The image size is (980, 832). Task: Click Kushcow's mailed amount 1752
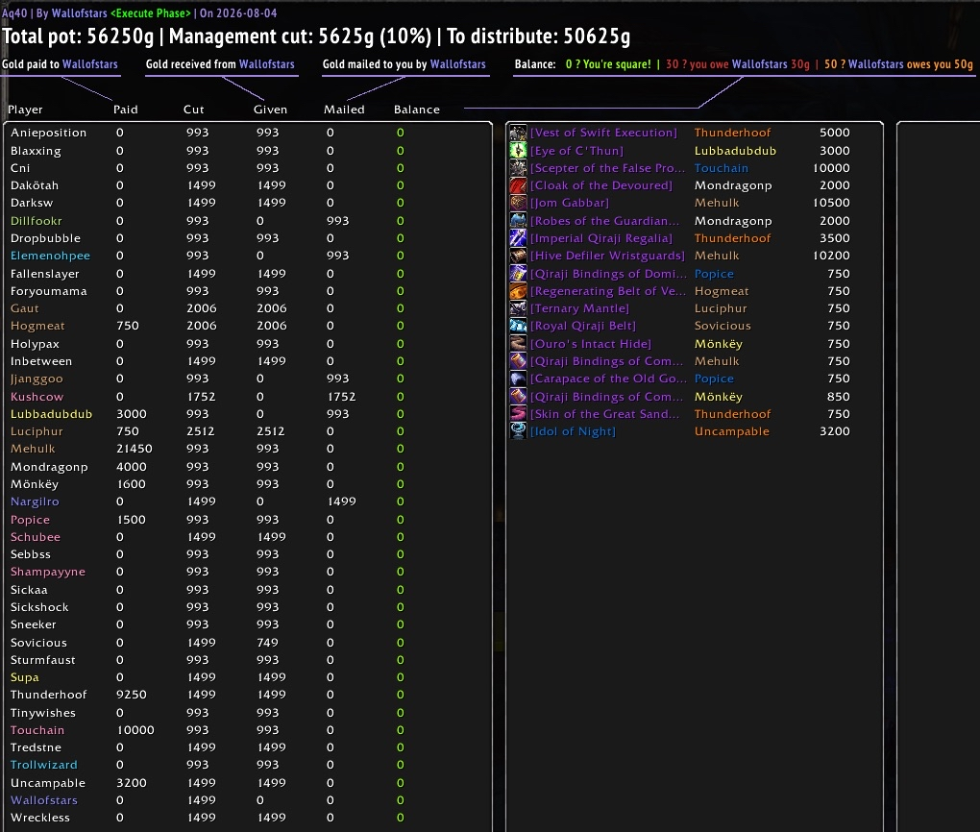342,397
